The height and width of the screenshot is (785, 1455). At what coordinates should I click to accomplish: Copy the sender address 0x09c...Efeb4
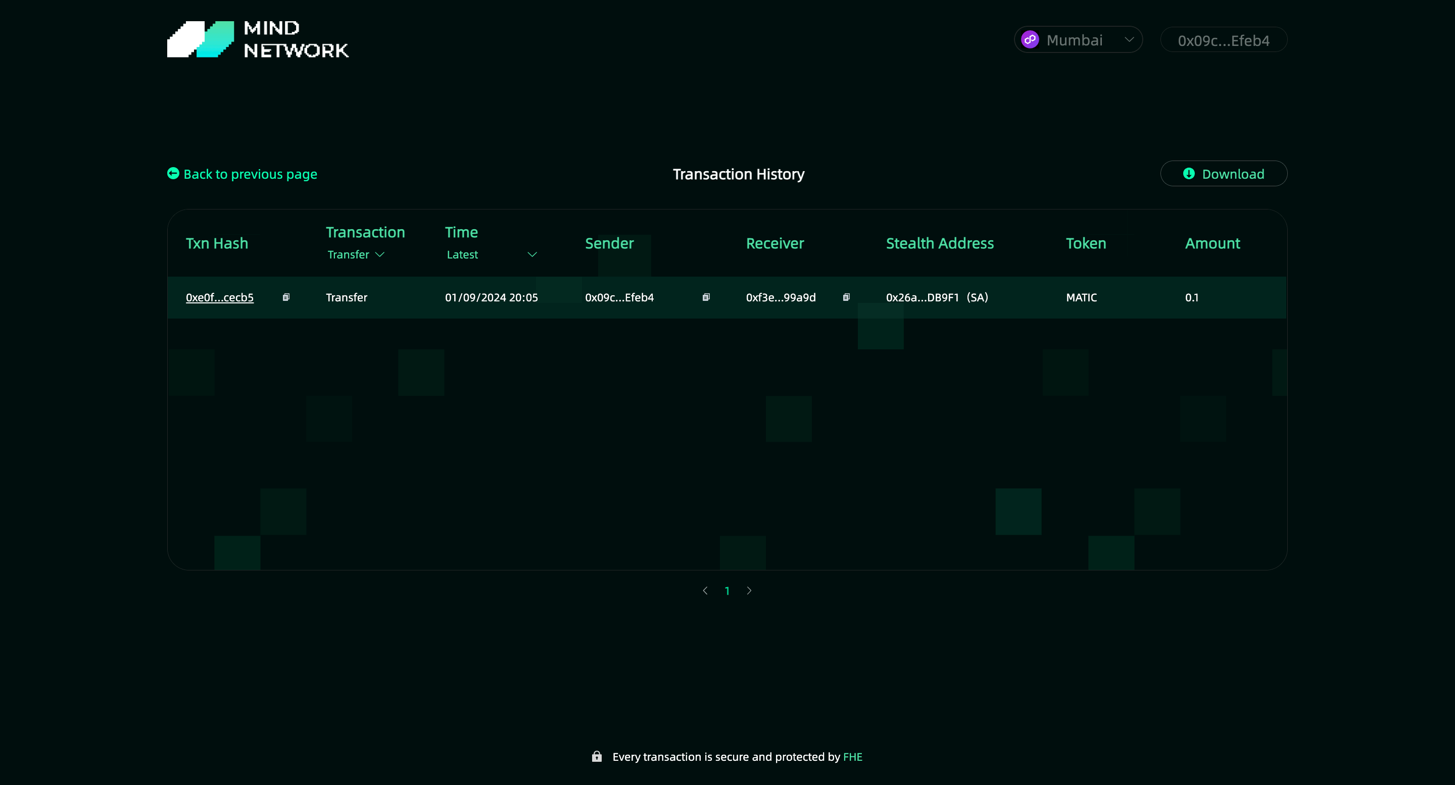[705, 297]
